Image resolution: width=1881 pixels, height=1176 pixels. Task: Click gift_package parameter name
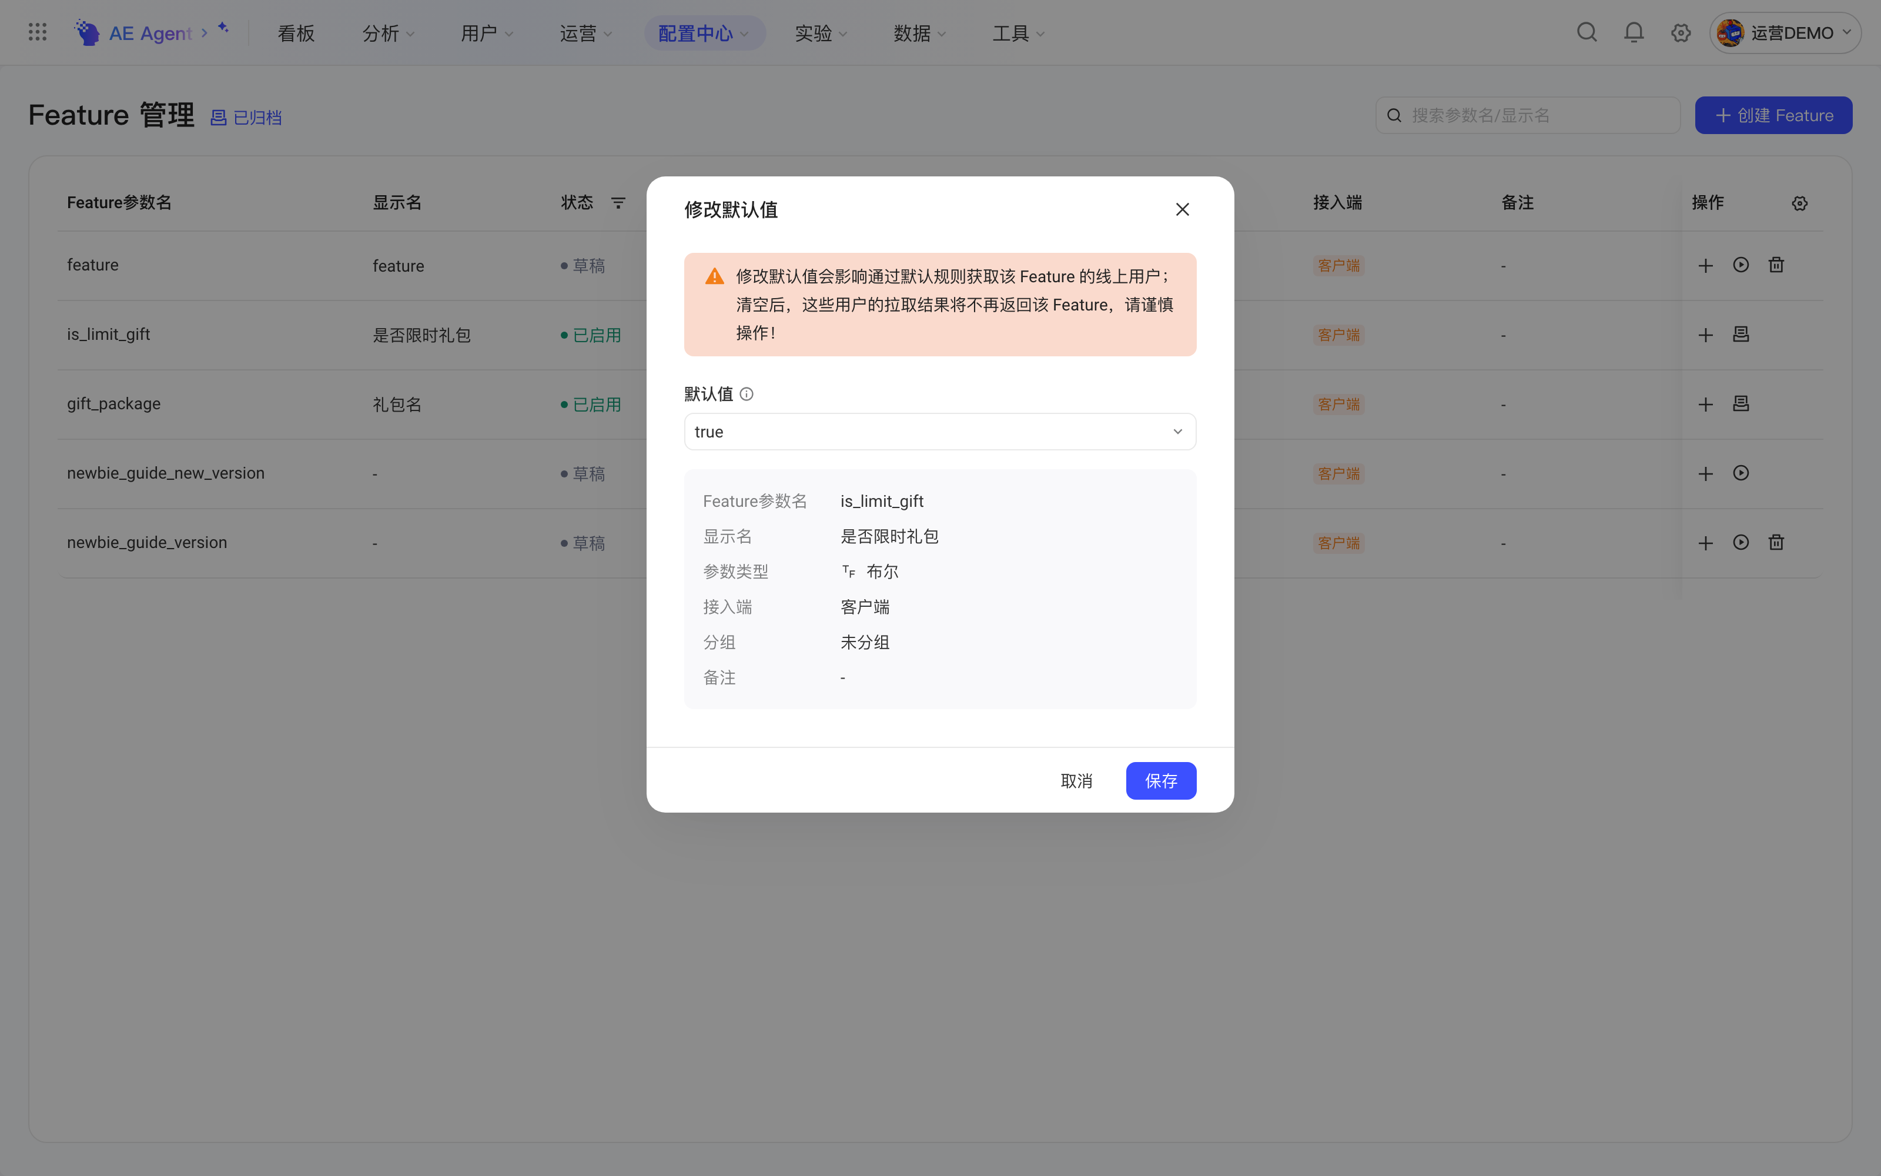click(x=113, y=404)
